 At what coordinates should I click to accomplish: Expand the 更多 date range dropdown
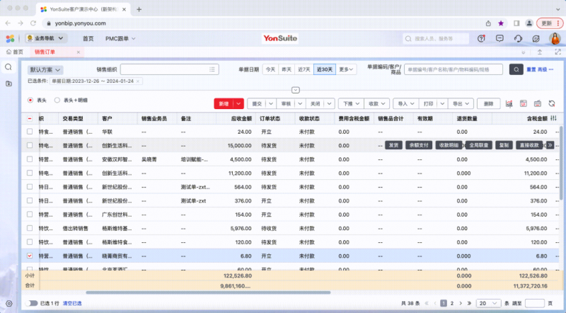tap(346, 69)
